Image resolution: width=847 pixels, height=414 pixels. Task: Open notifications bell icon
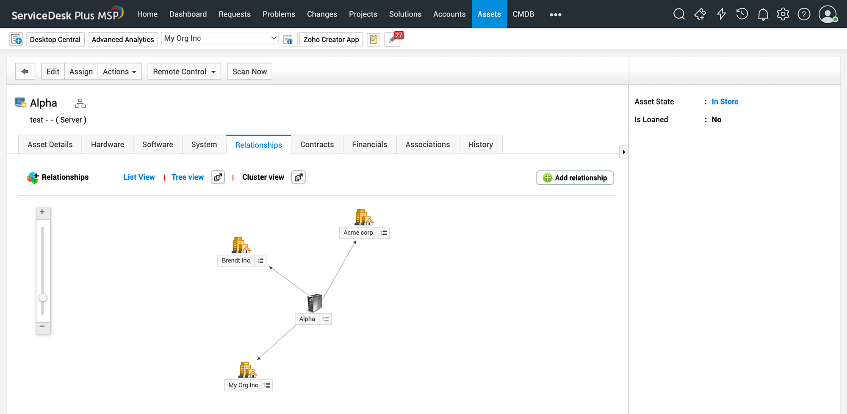click(763, 14)
